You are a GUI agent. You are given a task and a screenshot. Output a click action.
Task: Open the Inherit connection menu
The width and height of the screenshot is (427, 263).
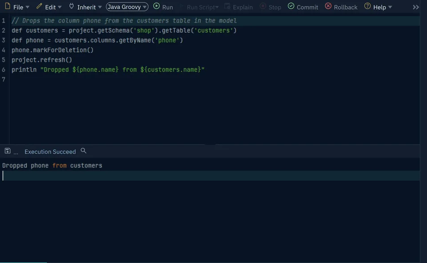click(x=85, y=7)
